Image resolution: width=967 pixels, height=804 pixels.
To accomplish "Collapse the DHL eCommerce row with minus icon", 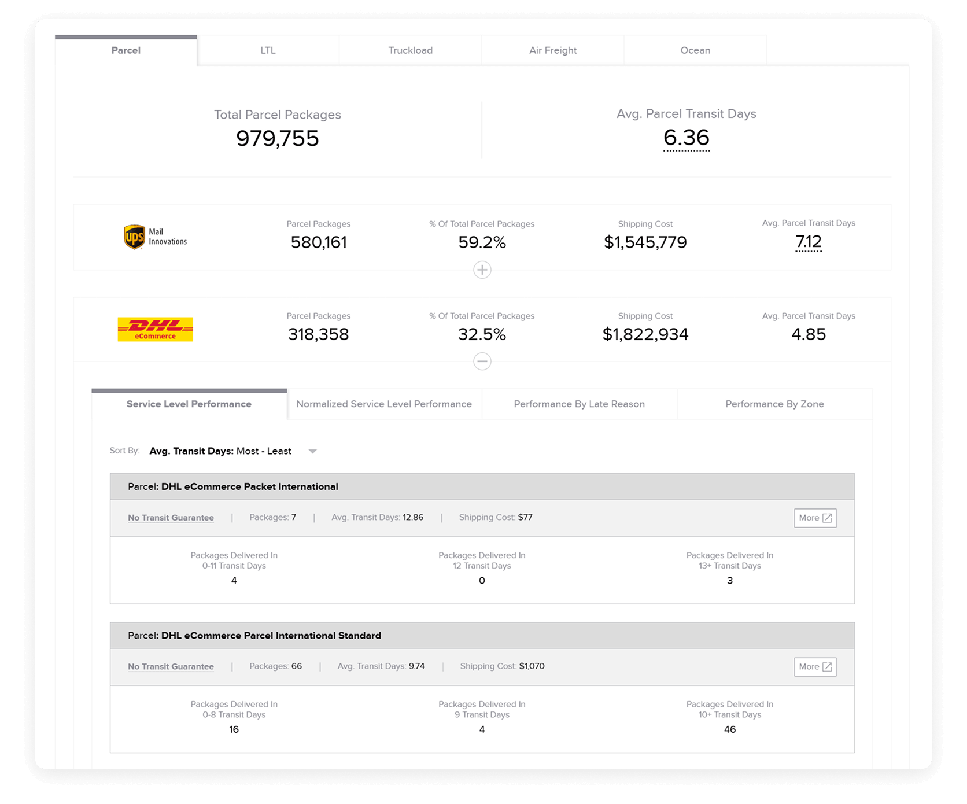I will tap(482, 362).
